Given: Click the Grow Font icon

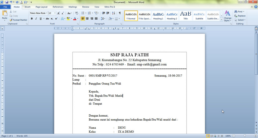Looking at the screenshot, I should 58,13.
